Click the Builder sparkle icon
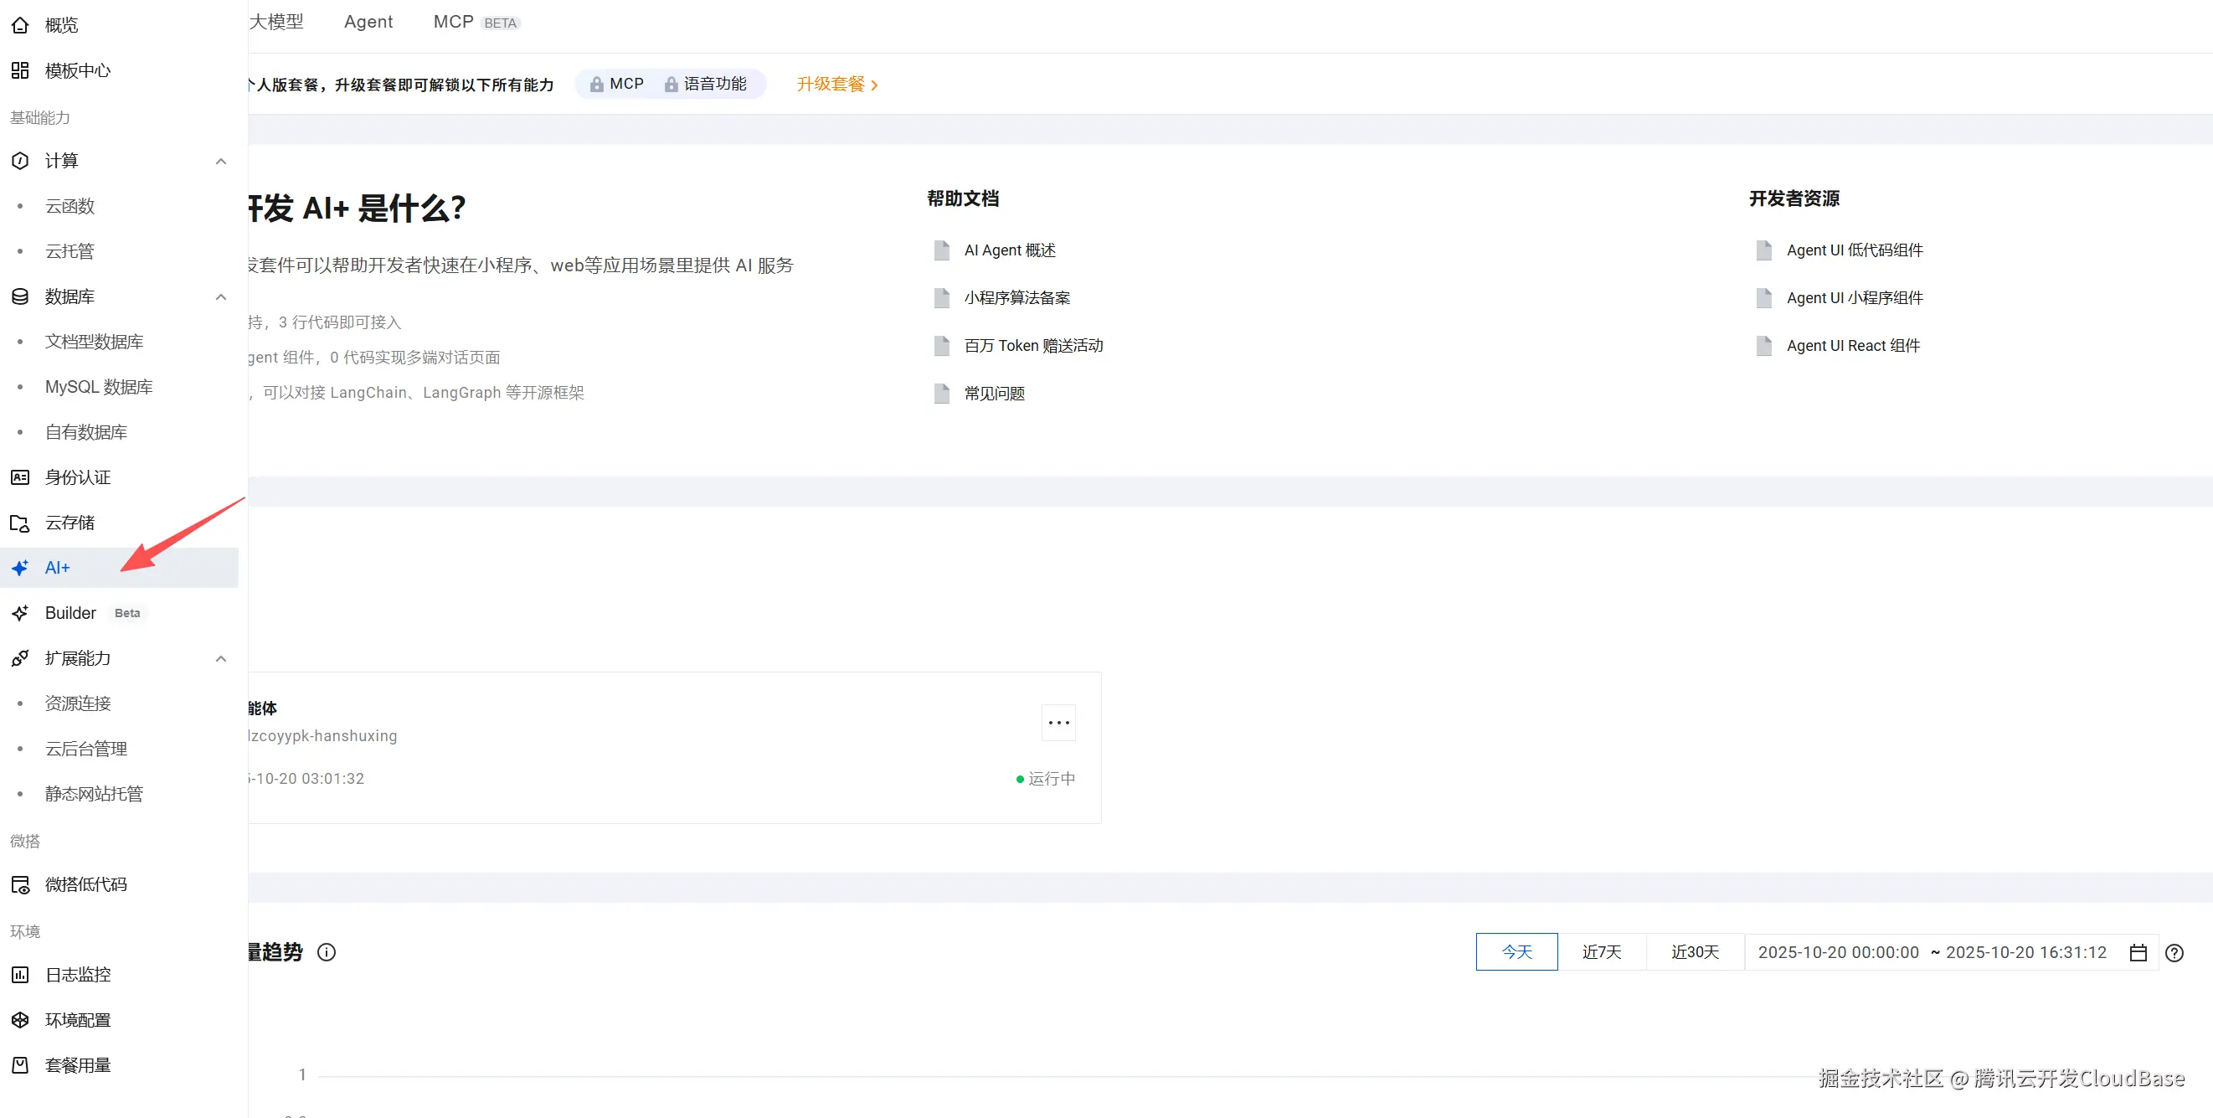 20,613
